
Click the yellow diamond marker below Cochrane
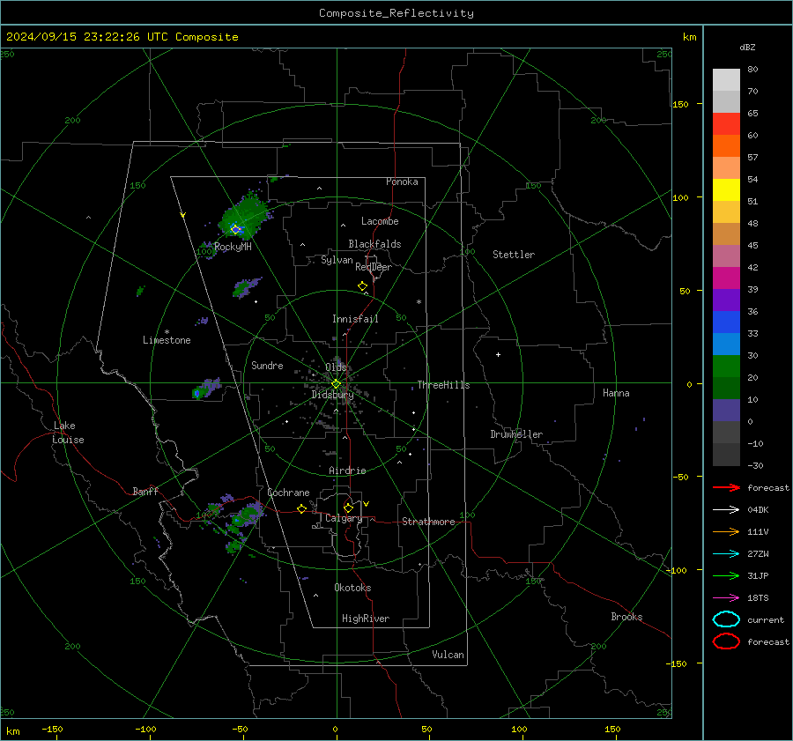[302, 508]
